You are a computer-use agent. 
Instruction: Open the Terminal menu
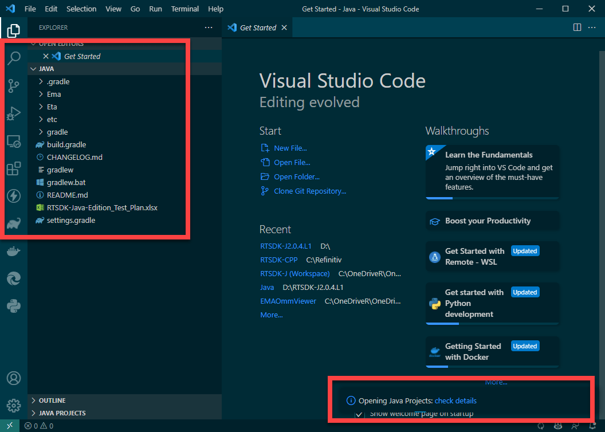[x=184, y=9]
